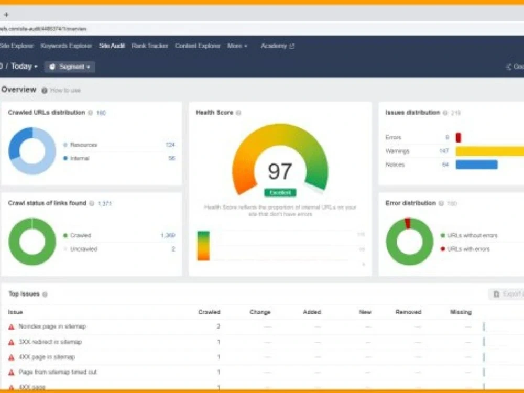The height and width of the screenshot is (393, 524).
Task: Expand the More menu
Action: click(x=237, y=46)
